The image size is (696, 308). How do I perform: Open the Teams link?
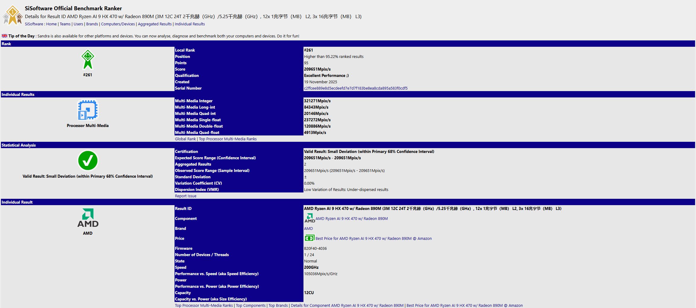[x=65, y=24]
